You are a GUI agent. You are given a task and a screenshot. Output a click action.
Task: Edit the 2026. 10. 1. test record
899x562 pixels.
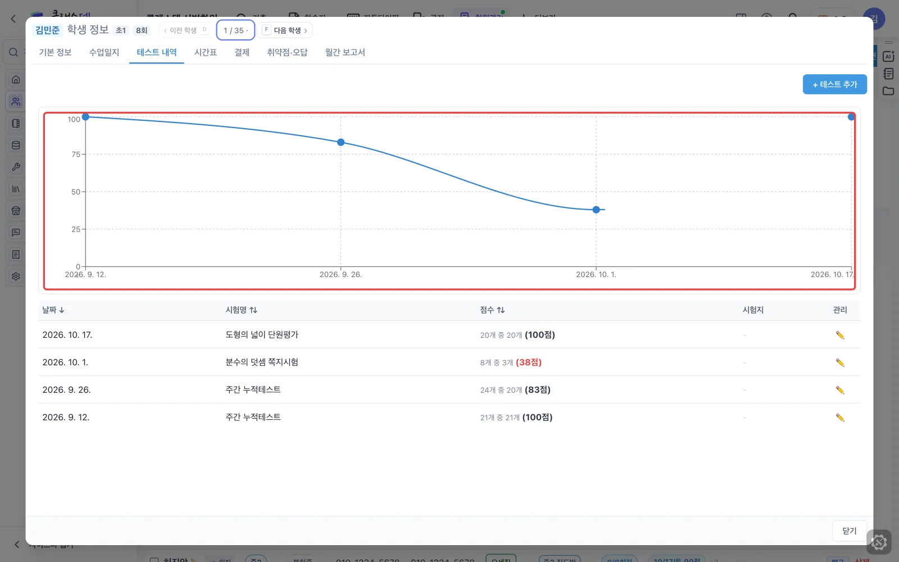840,362
